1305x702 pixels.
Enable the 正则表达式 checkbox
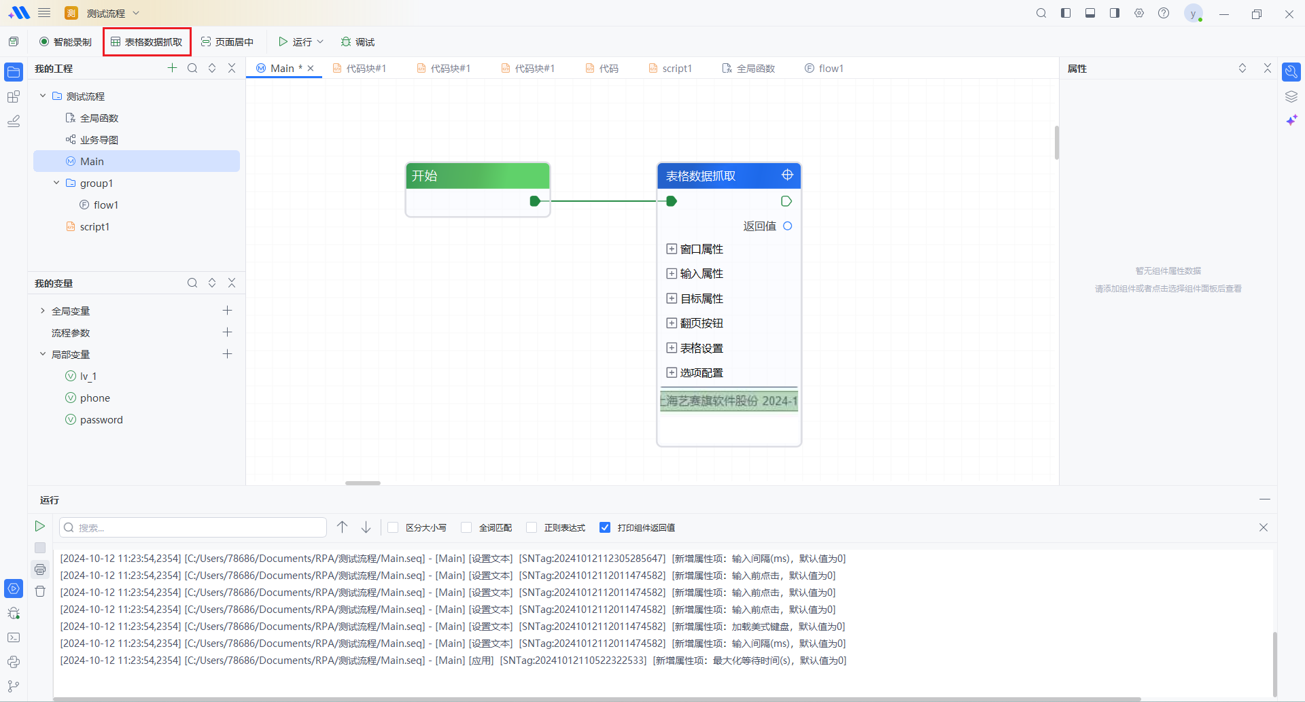coord(532,527)
